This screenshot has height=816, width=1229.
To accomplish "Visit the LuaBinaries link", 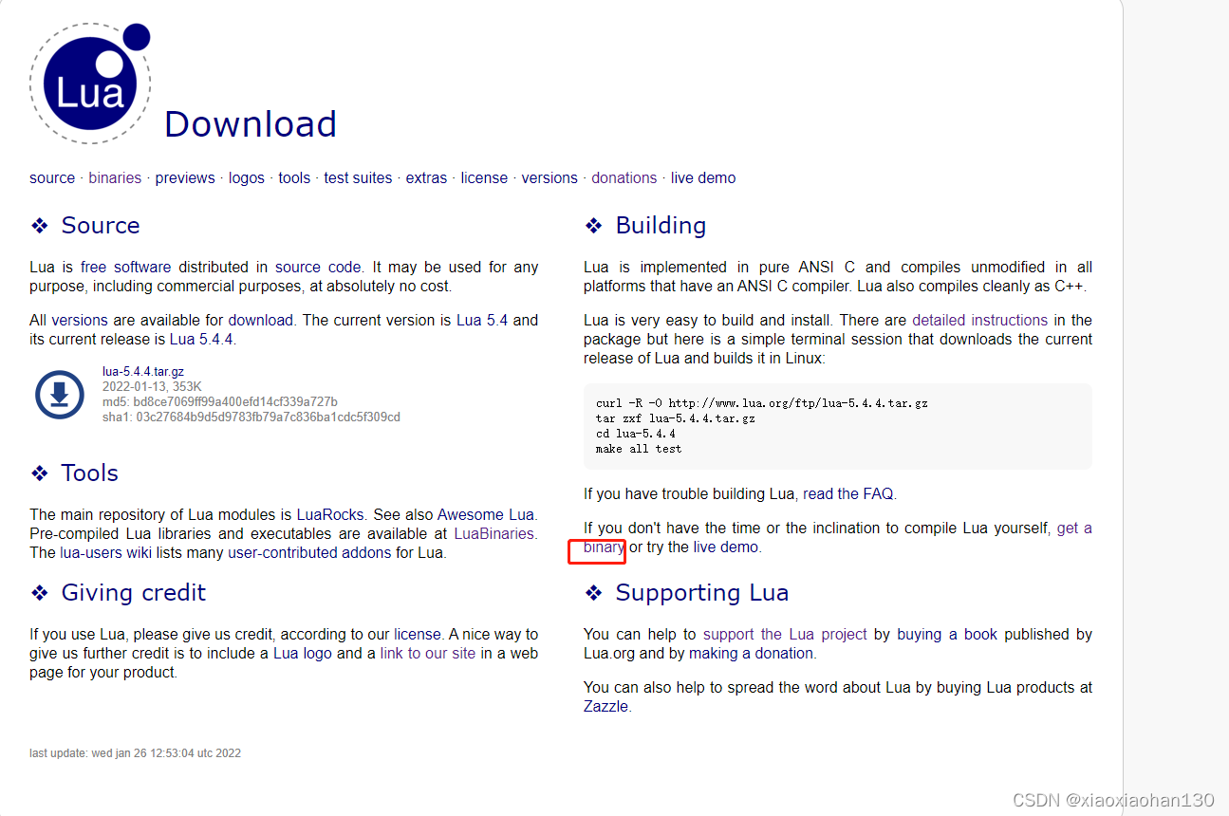I will (493, 533).
